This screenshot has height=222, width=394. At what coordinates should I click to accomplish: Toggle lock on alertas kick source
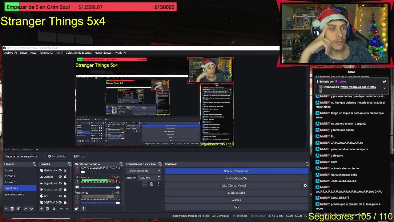pos(65,170)
